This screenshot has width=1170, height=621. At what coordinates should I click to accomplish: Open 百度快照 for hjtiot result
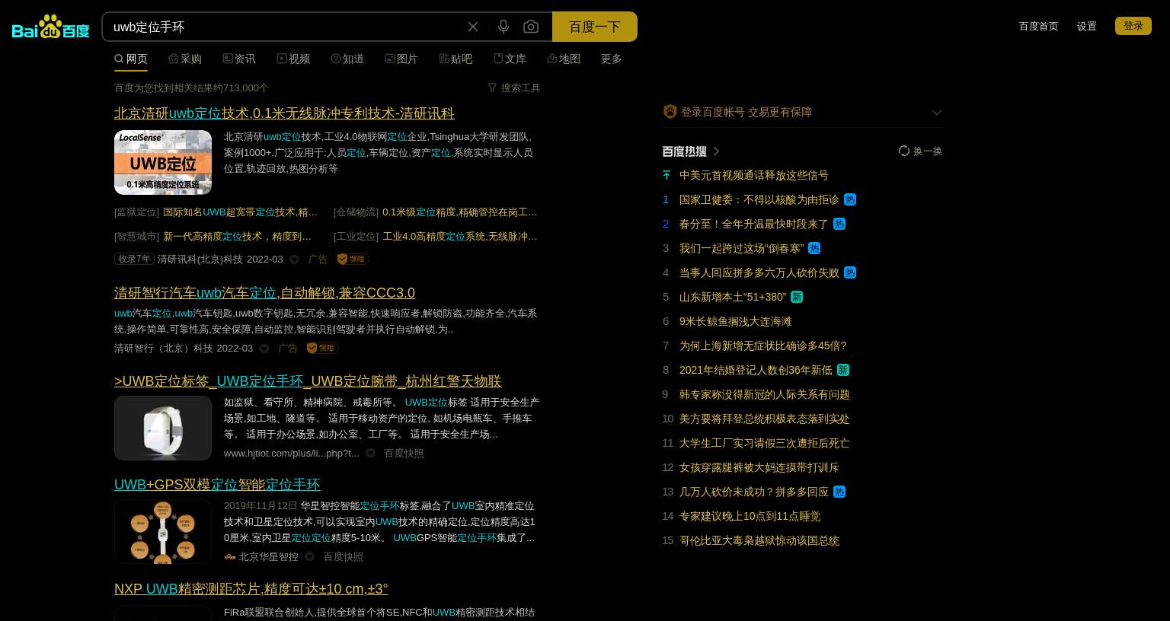click(404, 453)
